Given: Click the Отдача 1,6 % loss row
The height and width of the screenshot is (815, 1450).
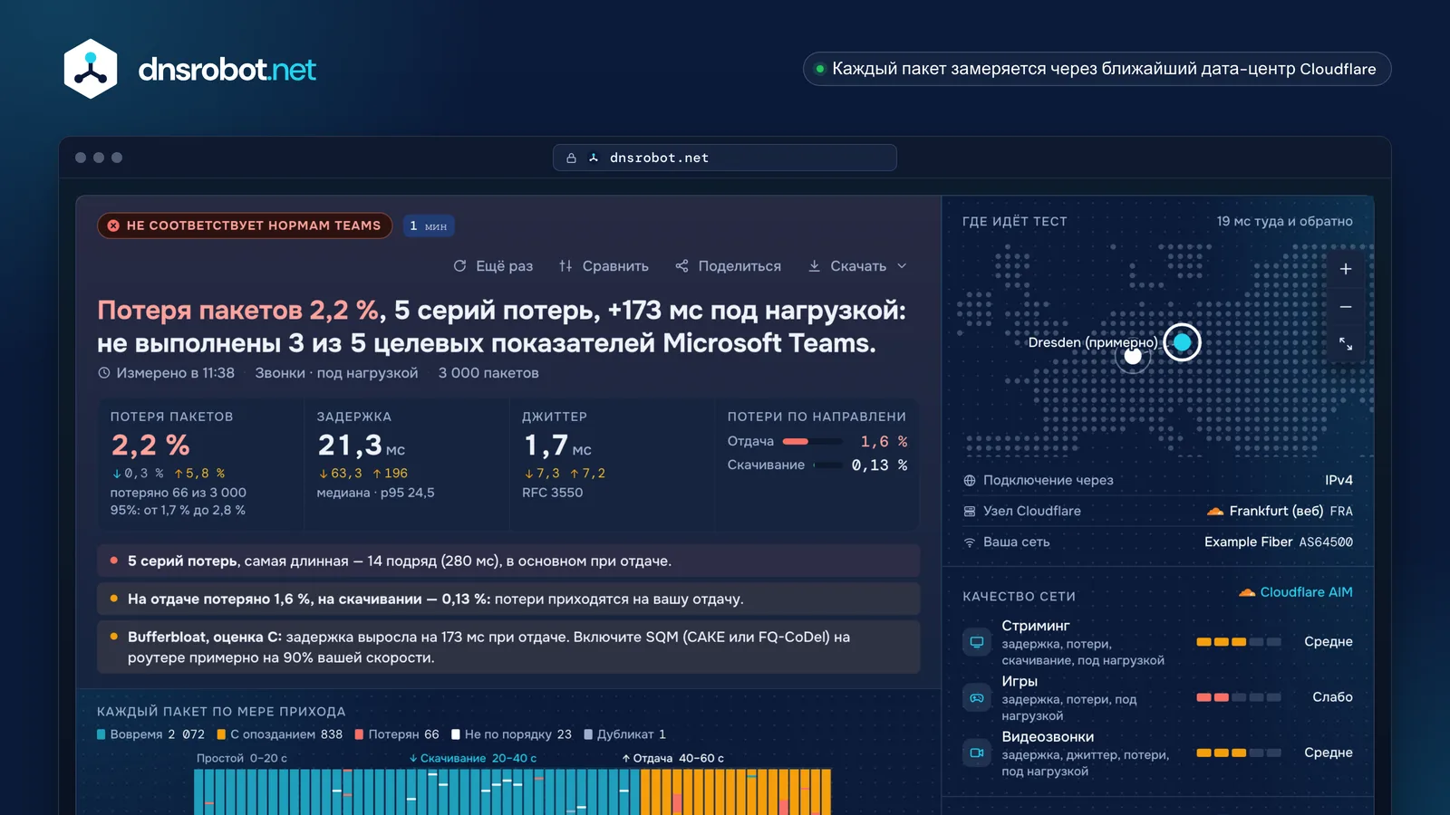Looking at the screenshot, I should click(817, 442).
